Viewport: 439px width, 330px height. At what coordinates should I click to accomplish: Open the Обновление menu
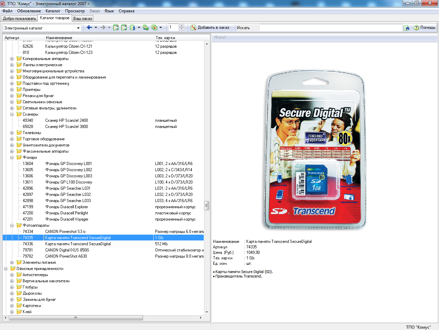[x=29, y=11]
